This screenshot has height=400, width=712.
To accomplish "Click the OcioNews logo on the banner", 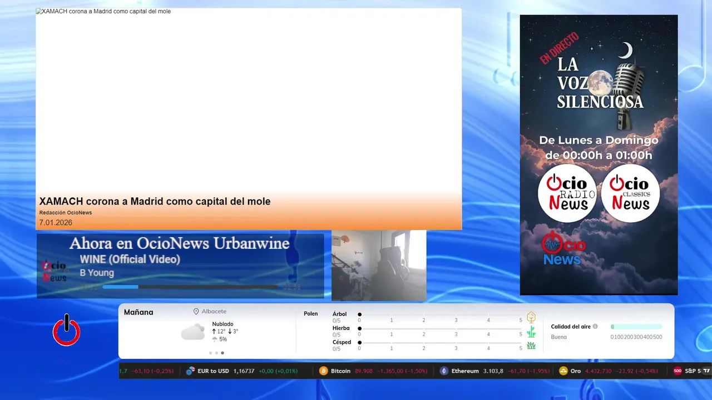I will pos(563,248).
